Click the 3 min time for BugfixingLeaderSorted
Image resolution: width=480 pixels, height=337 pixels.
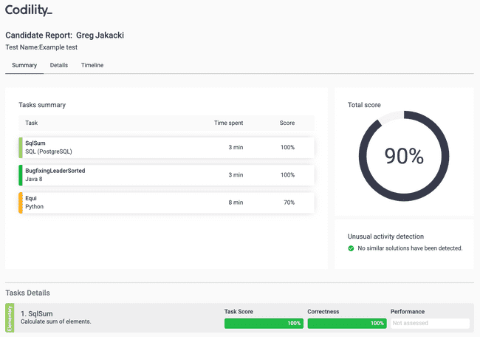236,175
